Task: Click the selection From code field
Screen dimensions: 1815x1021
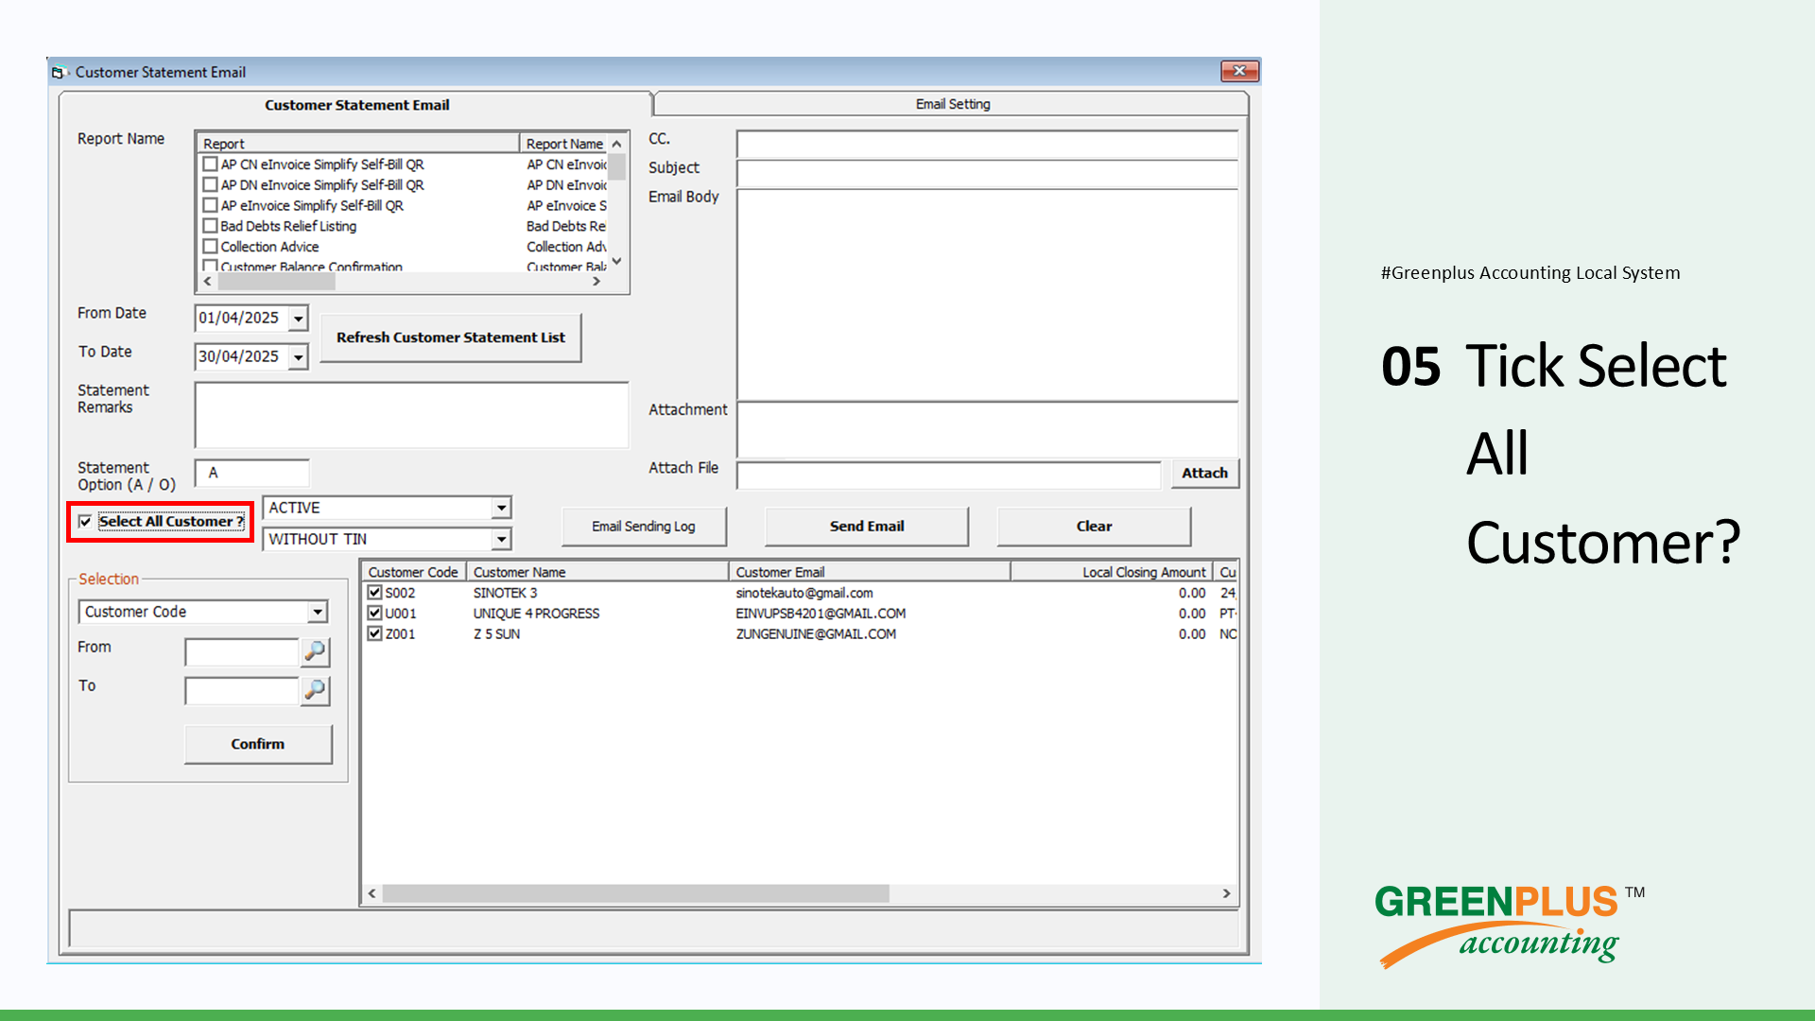Action: pos(242,652)
